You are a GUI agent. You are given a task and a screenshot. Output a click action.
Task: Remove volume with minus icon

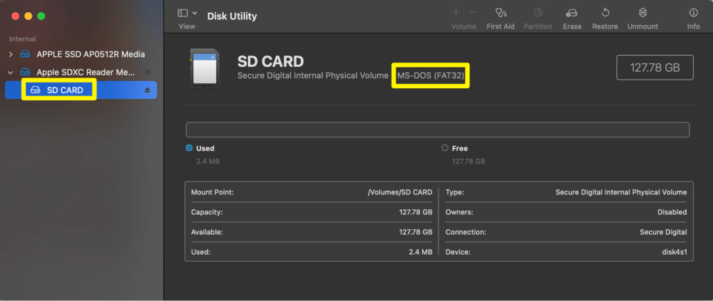tap(472, 13)
